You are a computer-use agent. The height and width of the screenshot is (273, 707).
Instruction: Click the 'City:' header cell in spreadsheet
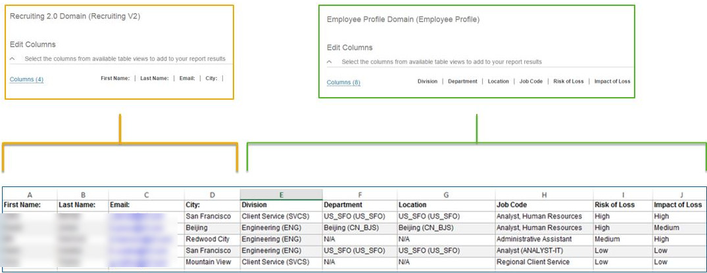212,205
